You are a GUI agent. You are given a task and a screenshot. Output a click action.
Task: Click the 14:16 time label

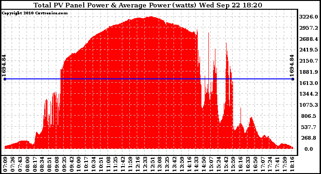(188, 165)
